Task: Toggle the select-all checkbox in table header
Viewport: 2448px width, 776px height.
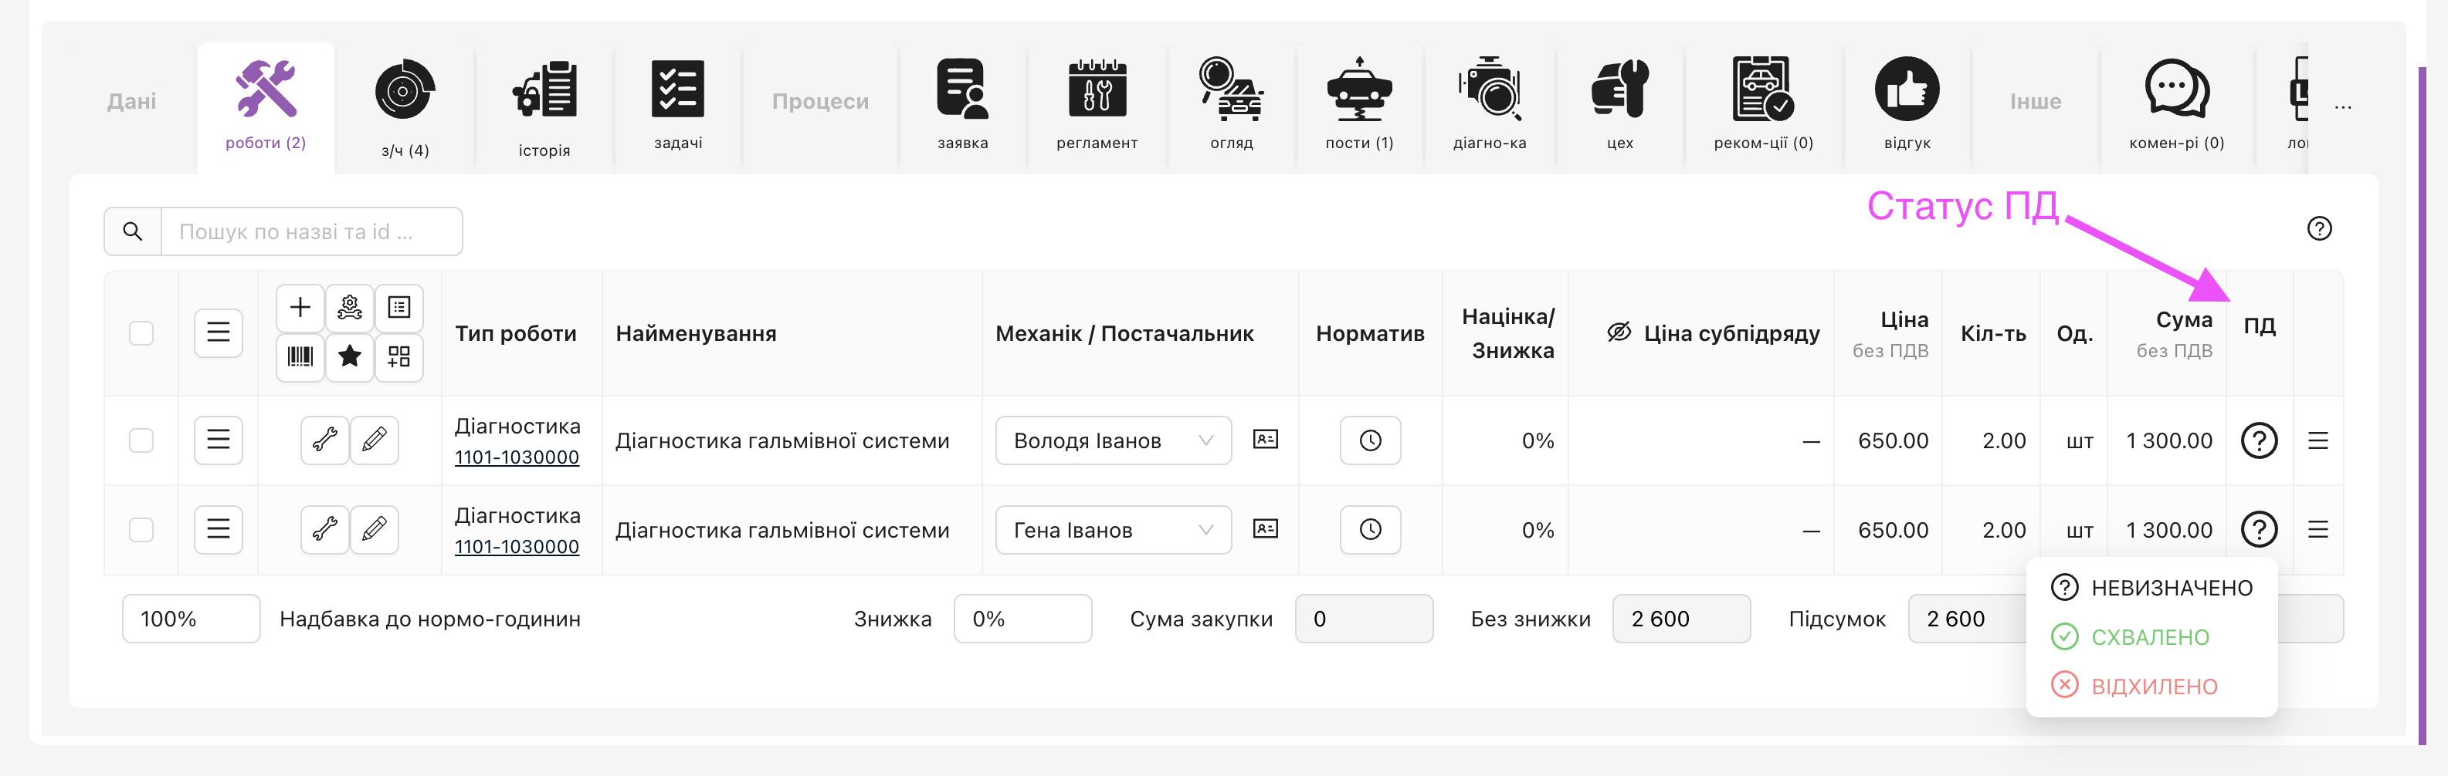Action: 141,333
